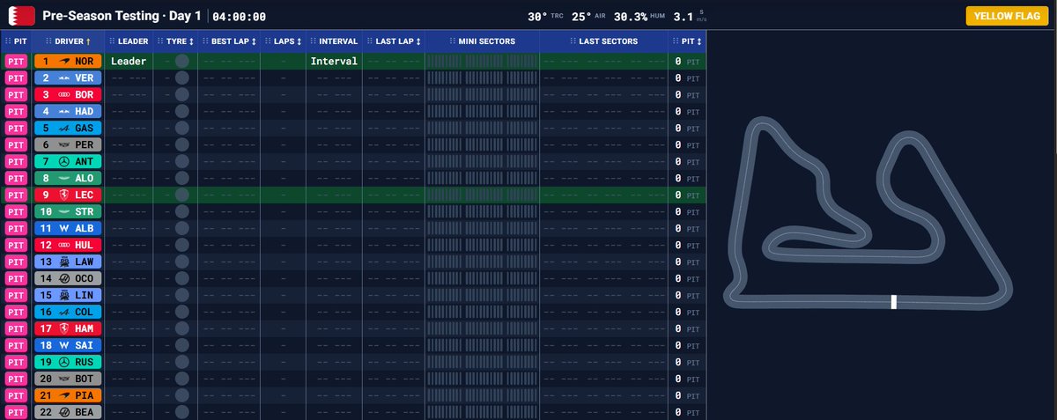
Task: Click the mini sectors bars for VER
Action: [482, 77]
